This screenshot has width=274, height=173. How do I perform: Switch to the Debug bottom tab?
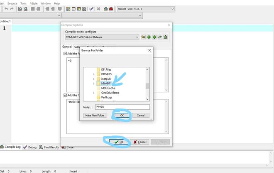(x=30, y=147)
